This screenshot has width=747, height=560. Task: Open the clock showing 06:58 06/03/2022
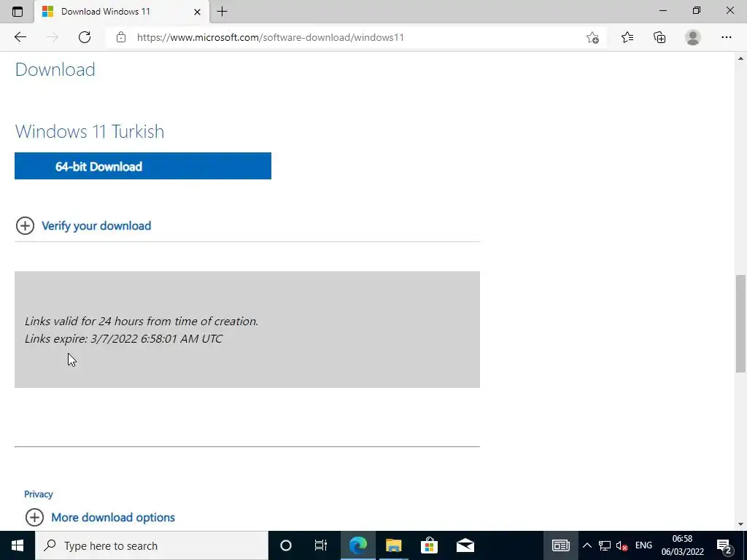coord(682,545)
